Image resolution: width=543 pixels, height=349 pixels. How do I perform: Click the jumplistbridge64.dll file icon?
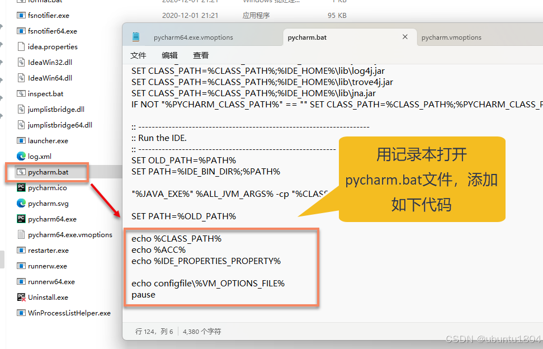coord(21,125)
